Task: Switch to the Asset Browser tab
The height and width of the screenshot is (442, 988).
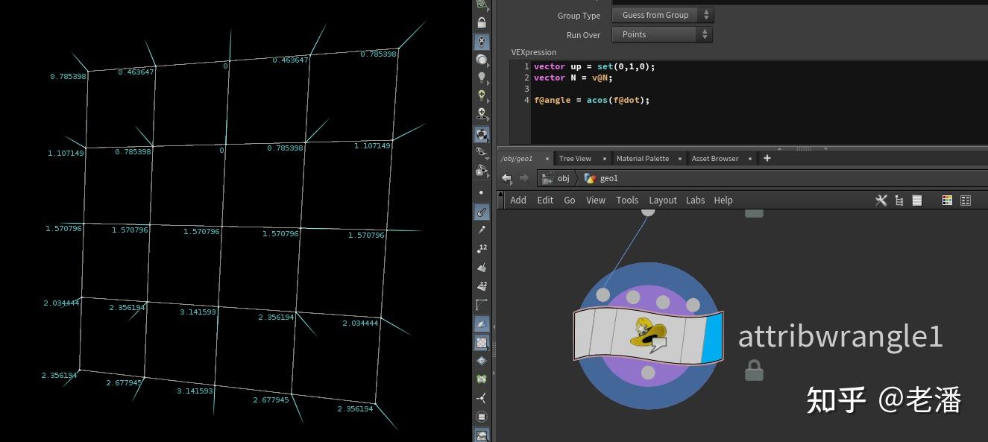Action: 714,158
